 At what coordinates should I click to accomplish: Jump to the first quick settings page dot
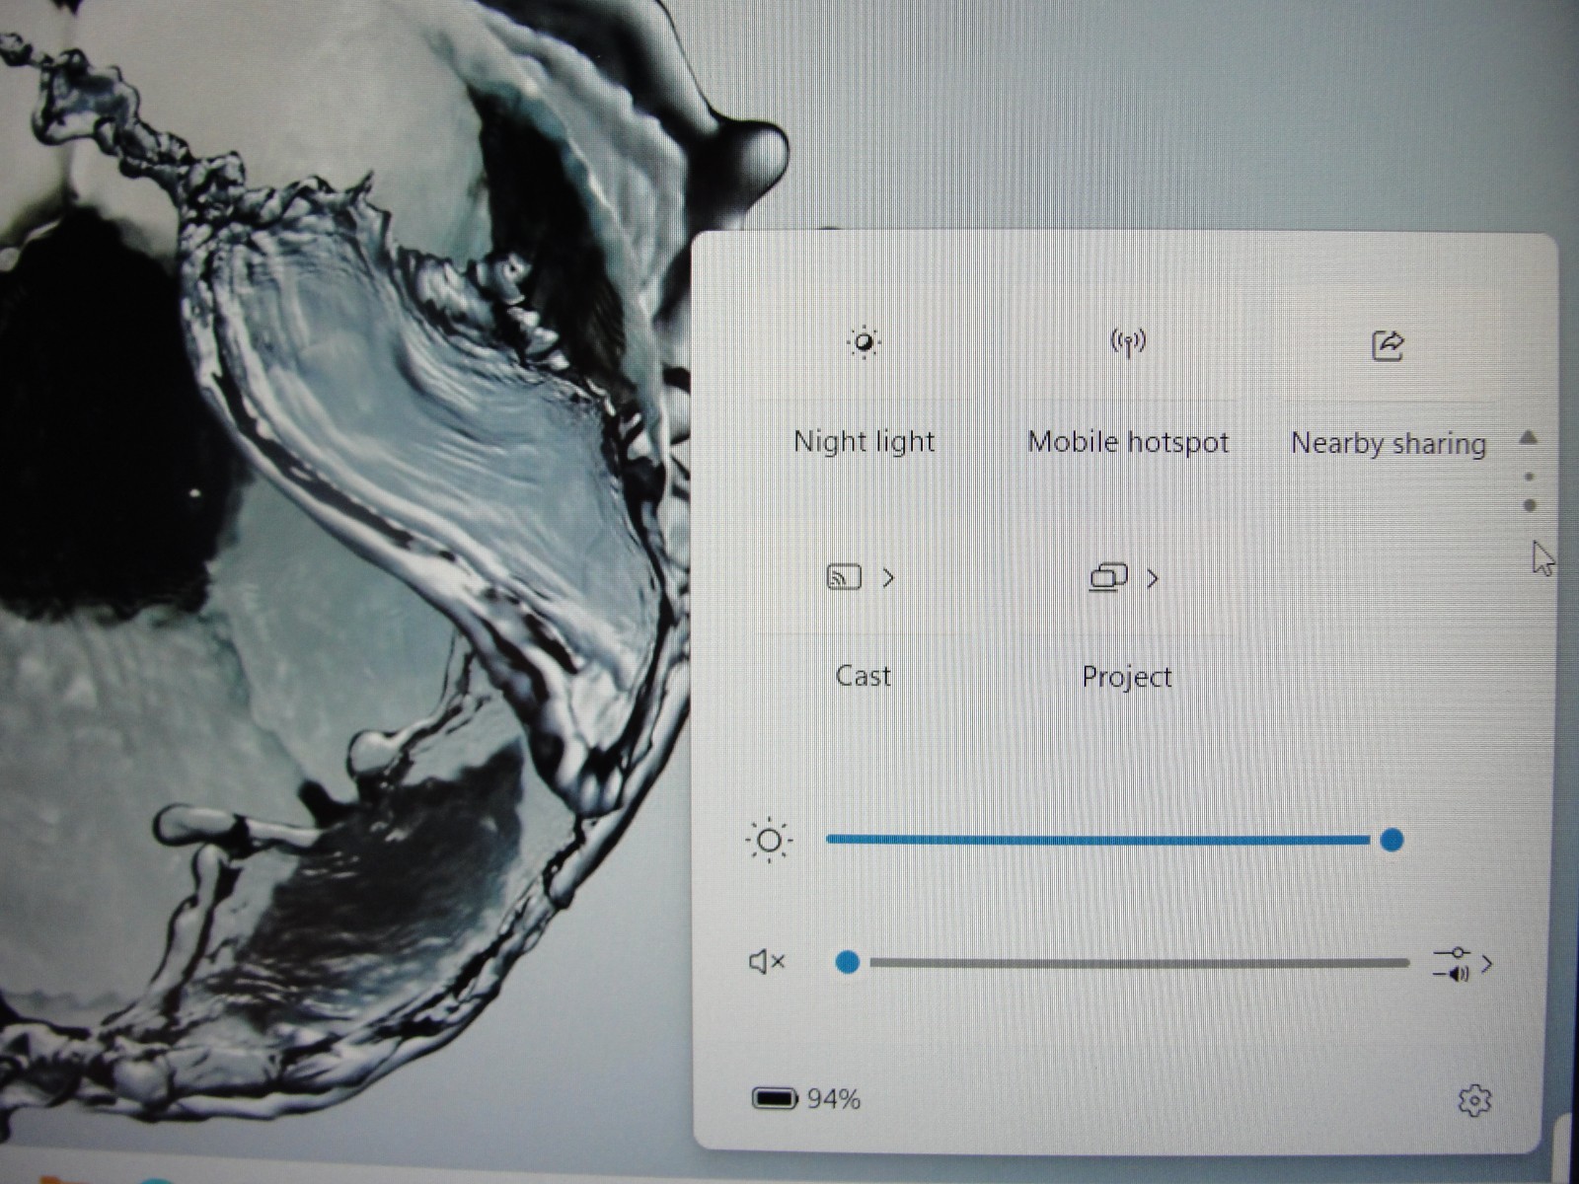[1529, 477]
